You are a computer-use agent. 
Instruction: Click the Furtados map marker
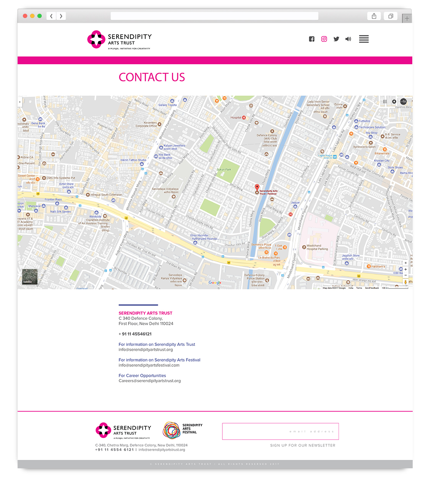[x=356, y=121]
